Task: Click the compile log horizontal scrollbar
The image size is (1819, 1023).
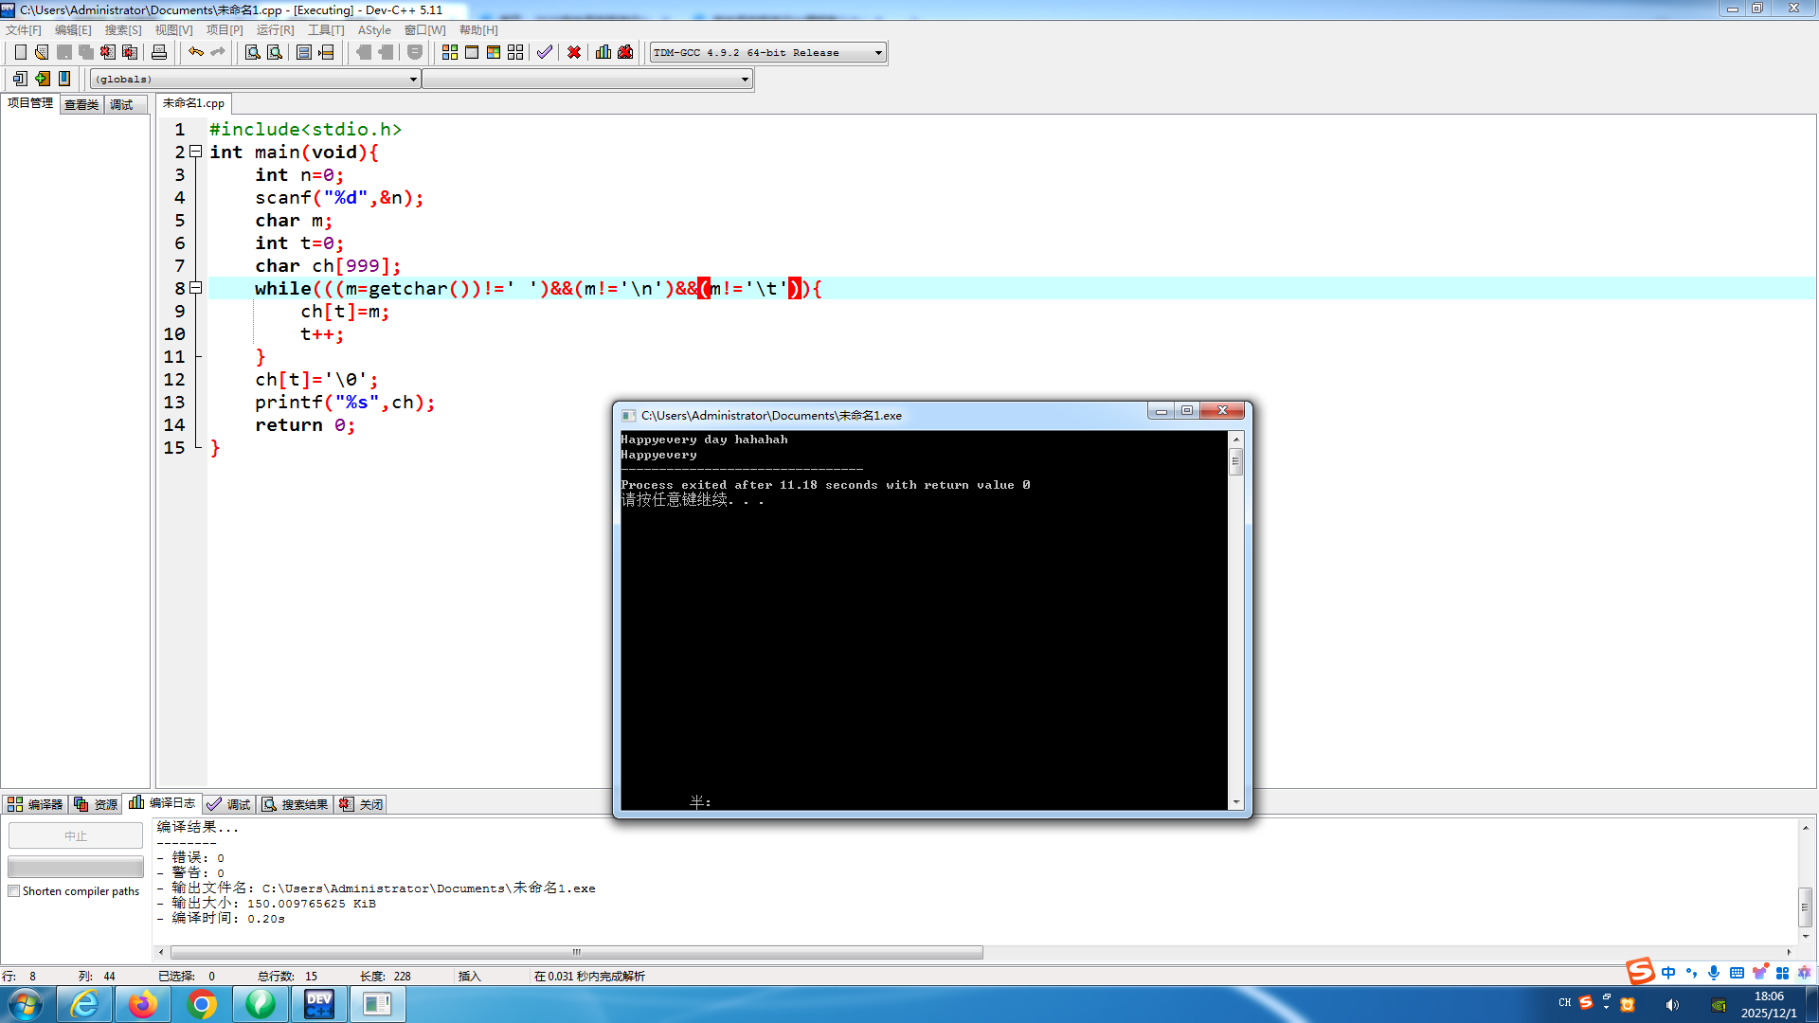Action: (576, 952)
